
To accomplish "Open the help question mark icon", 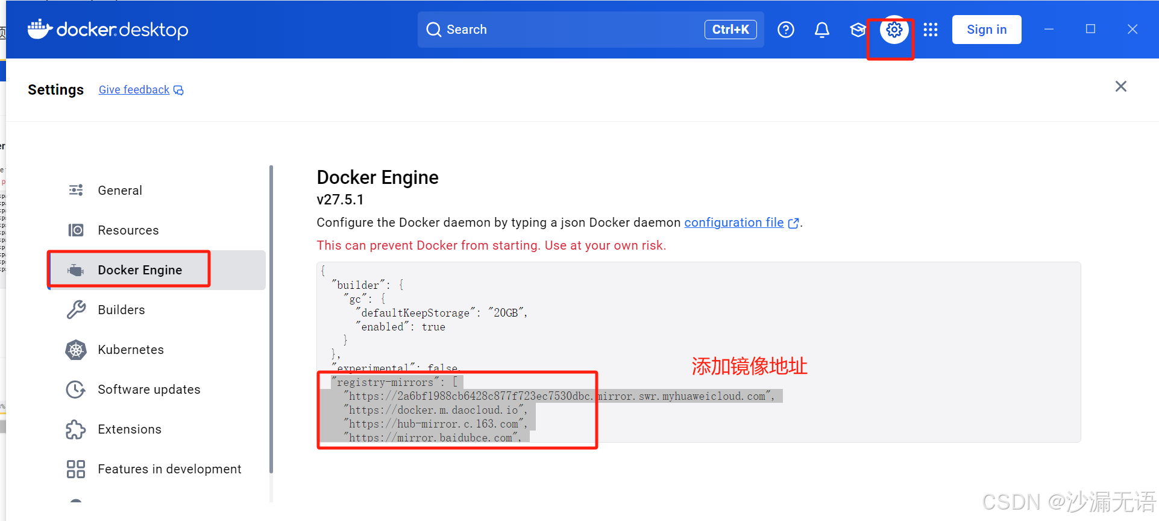I will (786, 30).
